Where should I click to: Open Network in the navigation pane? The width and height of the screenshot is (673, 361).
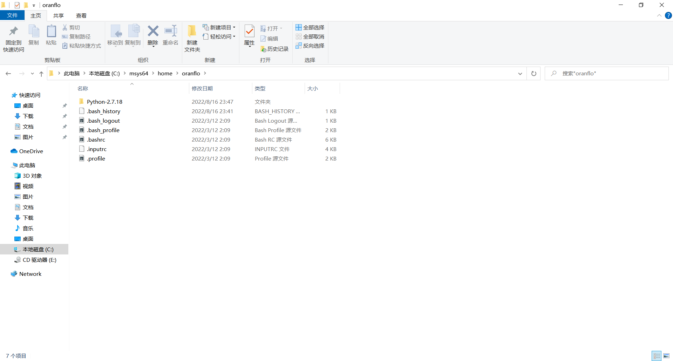[30, 274]
